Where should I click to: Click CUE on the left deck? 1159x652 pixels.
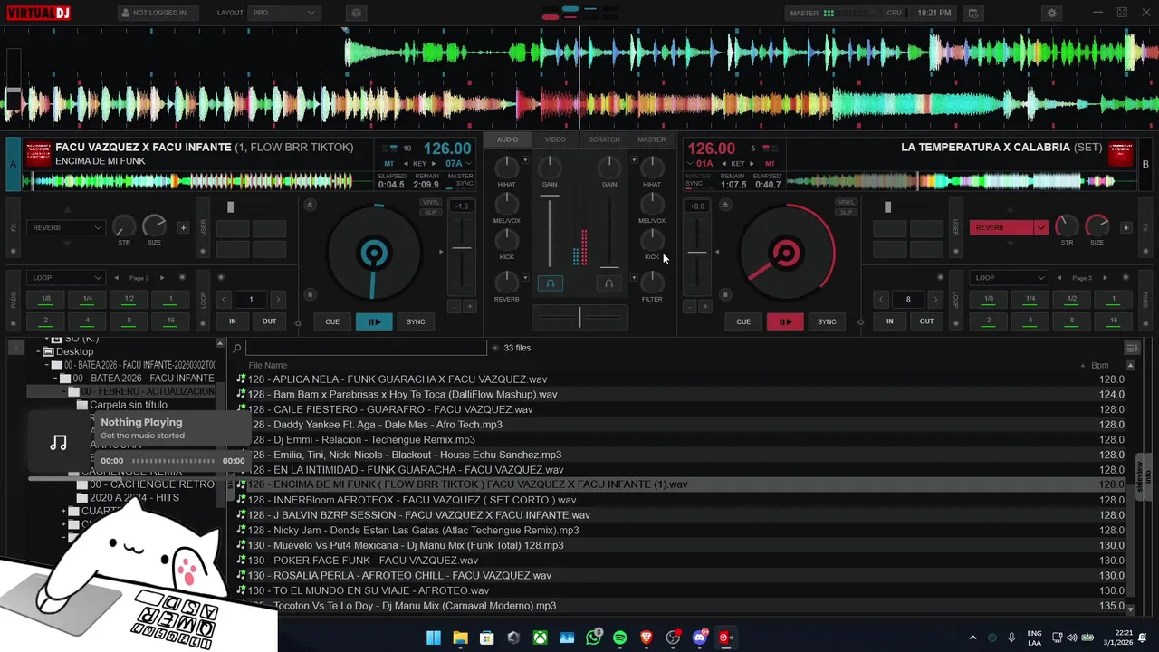coord(332,321)
